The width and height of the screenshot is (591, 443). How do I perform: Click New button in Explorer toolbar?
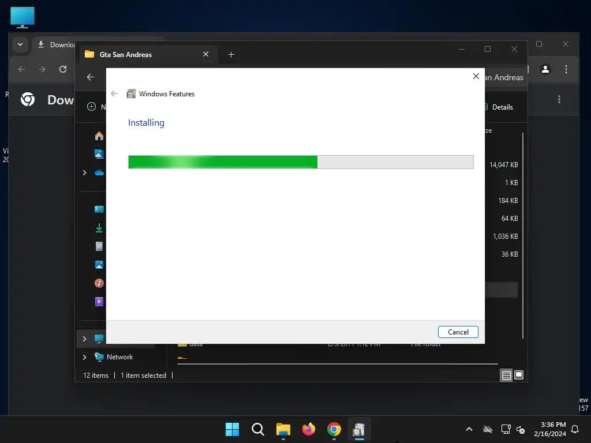96,107
